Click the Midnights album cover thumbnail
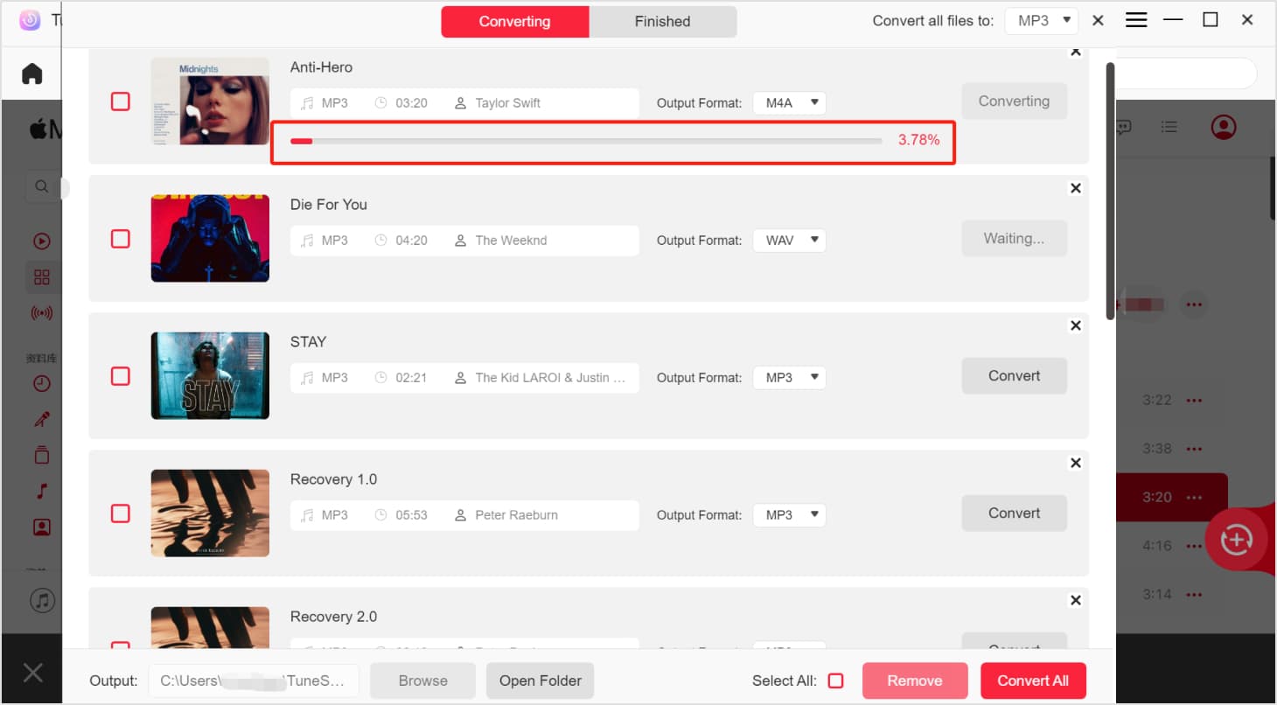Viewport: 1277px width, 705px height. click(210, 101)
